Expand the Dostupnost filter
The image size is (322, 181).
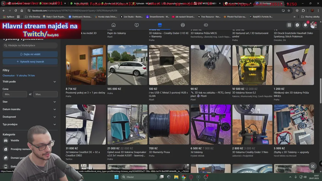click(30, 117)
